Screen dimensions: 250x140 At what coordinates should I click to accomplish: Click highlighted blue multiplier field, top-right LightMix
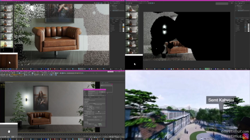point(245,27)
